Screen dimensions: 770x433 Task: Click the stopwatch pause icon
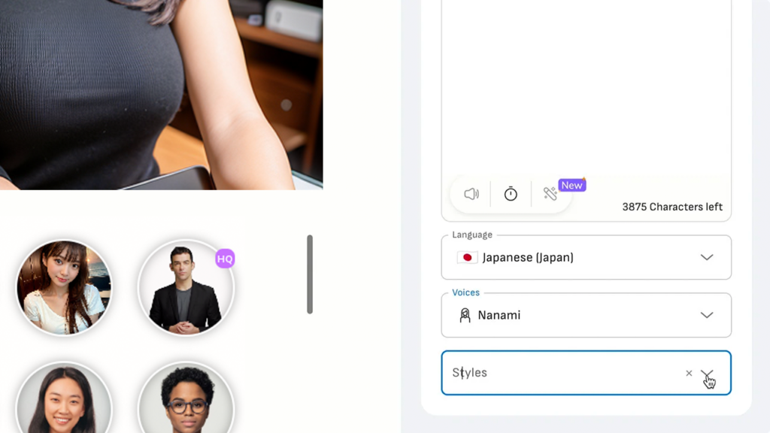coord(511,194)
